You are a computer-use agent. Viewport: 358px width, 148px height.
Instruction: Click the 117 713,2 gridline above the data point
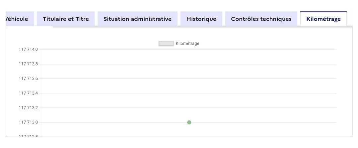point(189,108)
